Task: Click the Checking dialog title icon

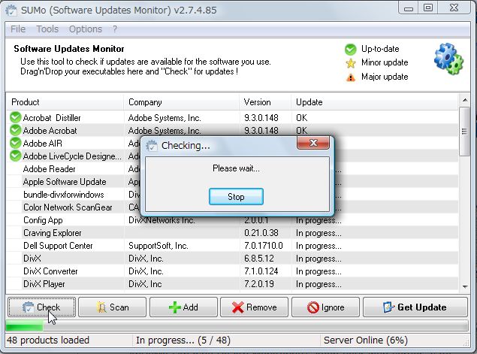Action: click(152, 146)
